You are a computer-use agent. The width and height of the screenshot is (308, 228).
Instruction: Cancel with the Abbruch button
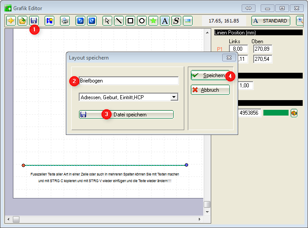click(210, 90)
